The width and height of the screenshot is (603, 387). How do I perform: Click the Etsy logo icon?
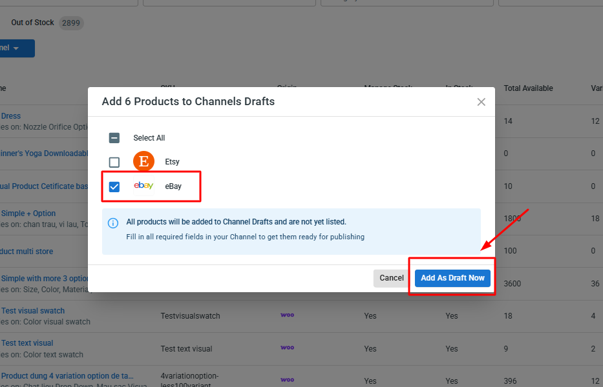(144, 161)
